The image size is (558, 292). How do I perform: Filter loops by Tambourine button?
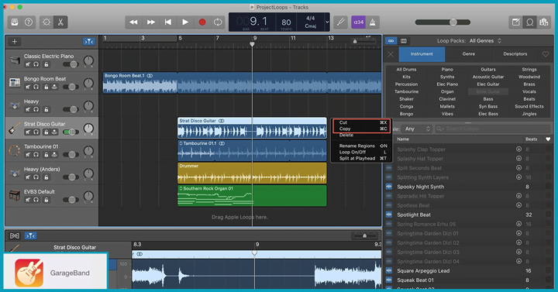pyautogui.click(x=406, y=91)
